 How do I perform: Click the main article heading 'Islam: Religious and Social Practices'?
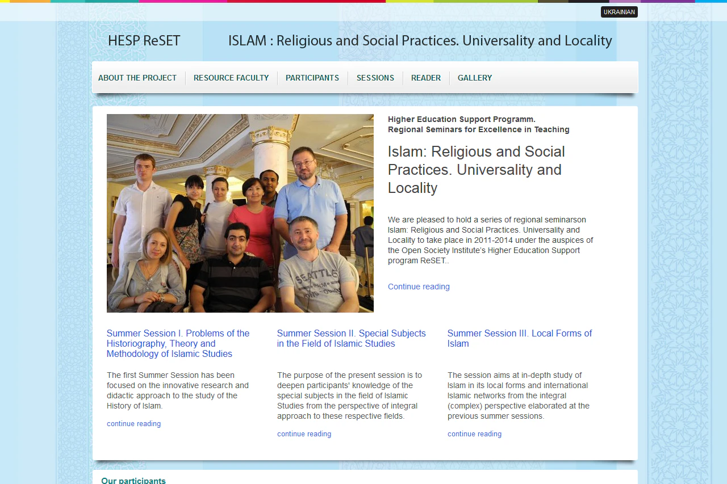point(476,170)
